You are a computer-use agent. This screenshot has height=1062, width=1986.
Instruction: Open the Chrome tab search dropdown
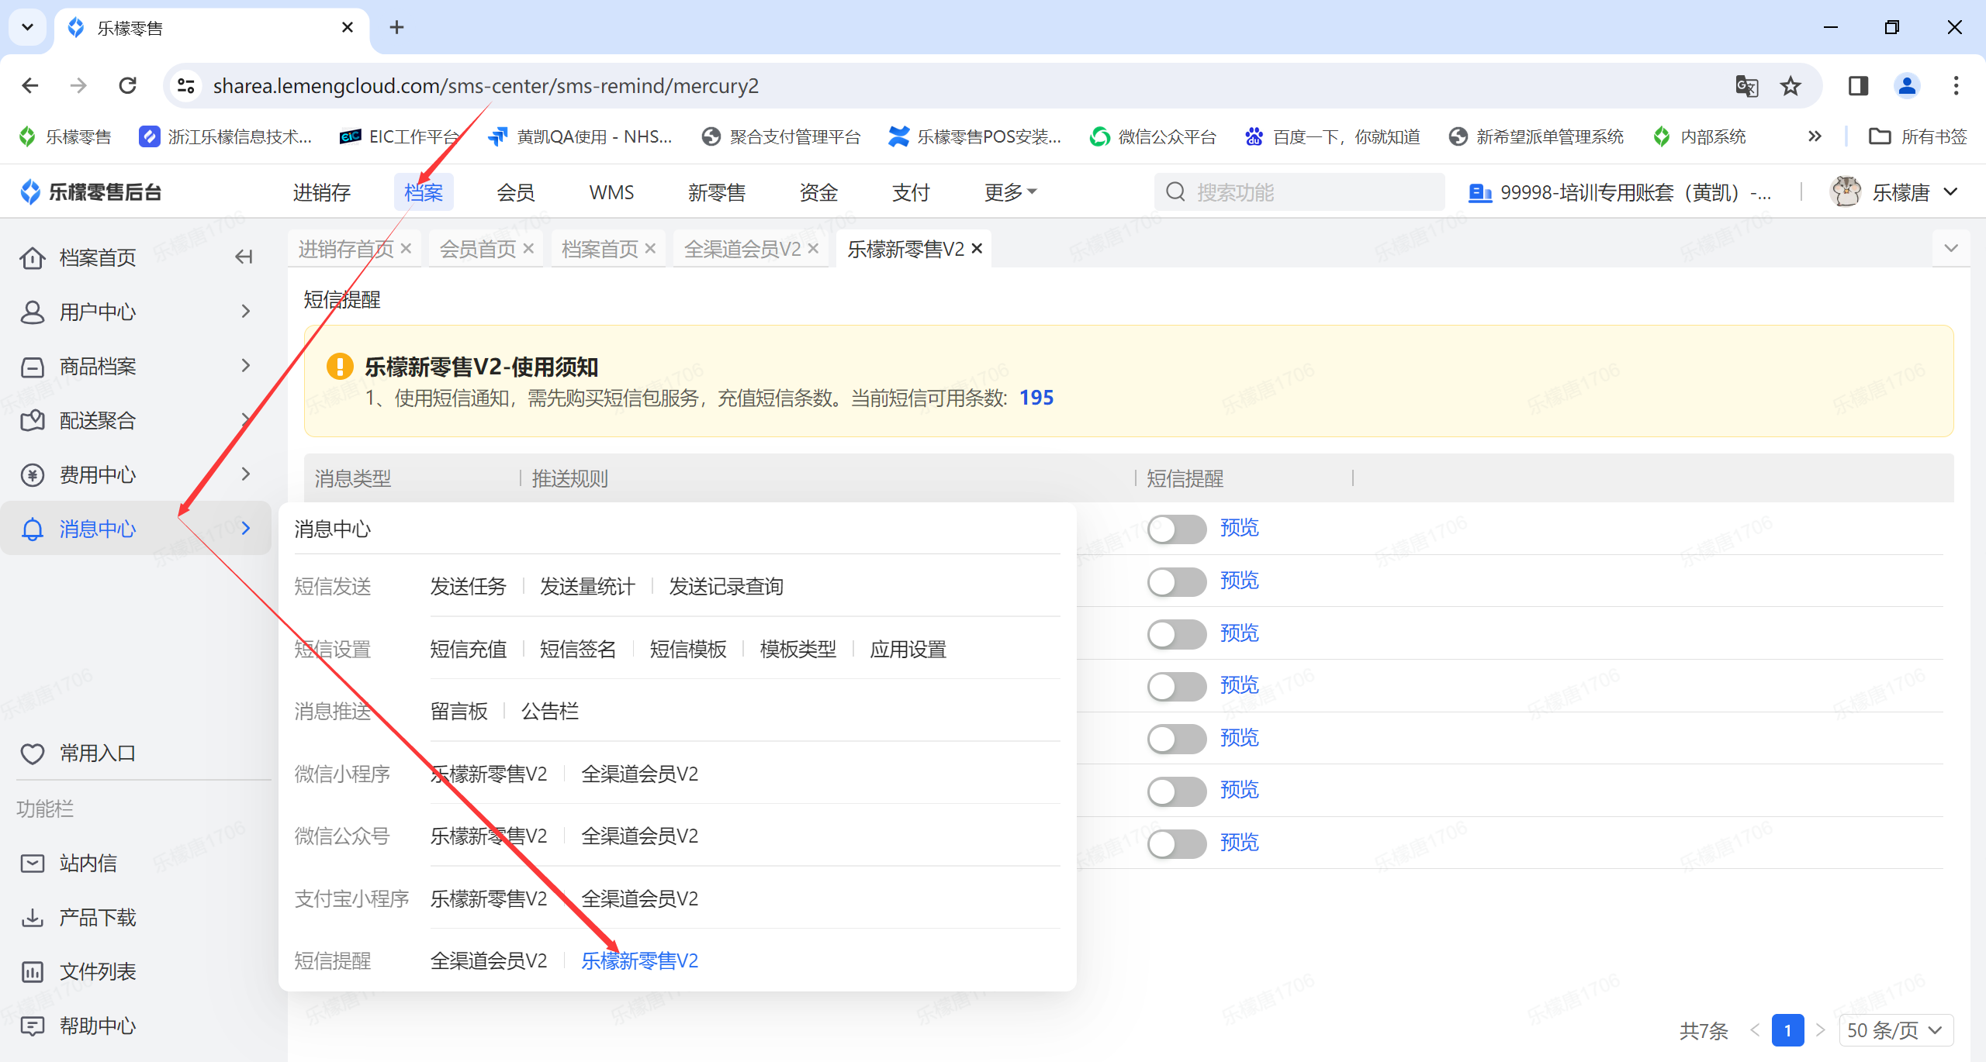[28, 27]
